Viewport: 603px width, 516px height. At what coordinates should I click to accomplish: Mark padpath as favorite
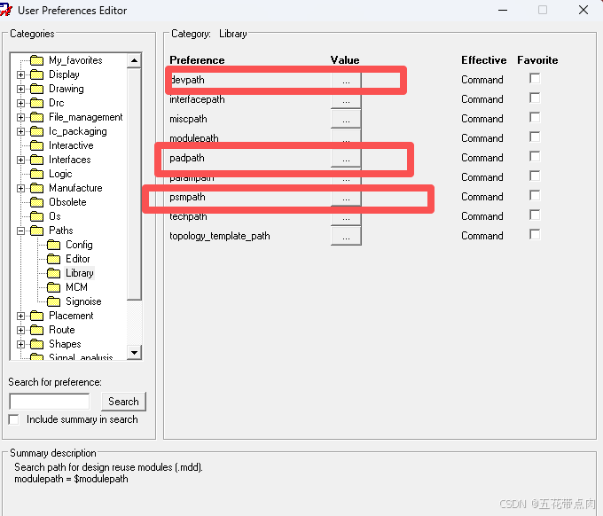tap(535, 157)
